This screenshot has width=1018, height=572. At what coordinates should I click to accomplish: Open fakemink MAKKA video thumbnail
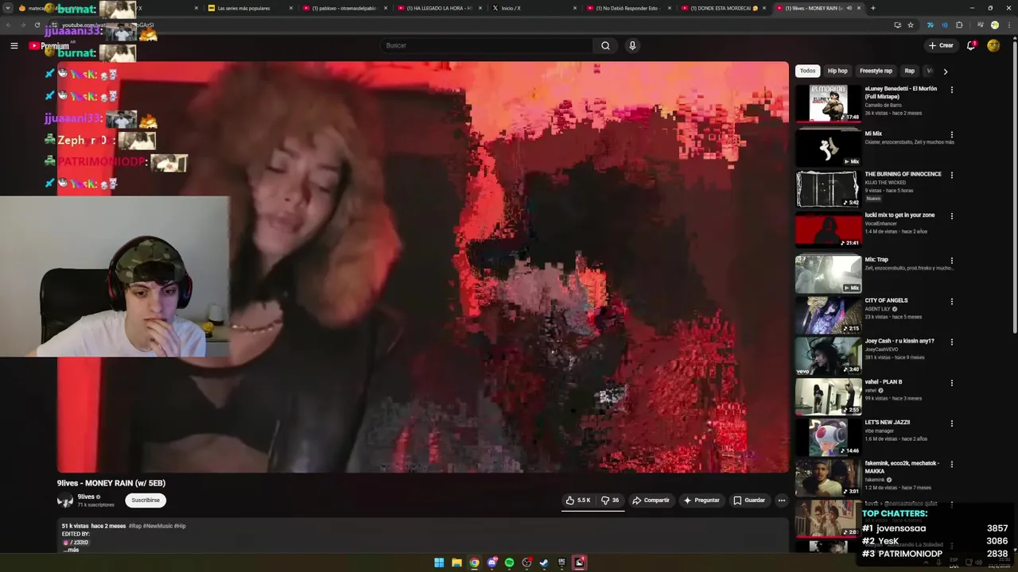pyautogui.click(x=828, y=477)
